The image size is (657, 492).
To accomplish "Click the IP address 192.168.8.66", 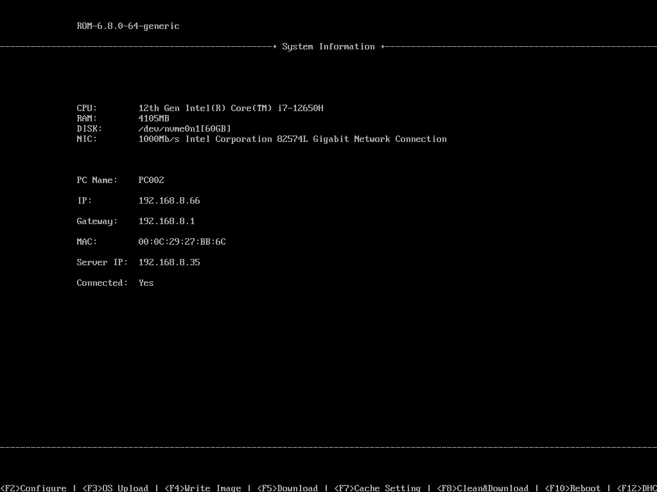I will pyautogui.click(x=170, y=200).
